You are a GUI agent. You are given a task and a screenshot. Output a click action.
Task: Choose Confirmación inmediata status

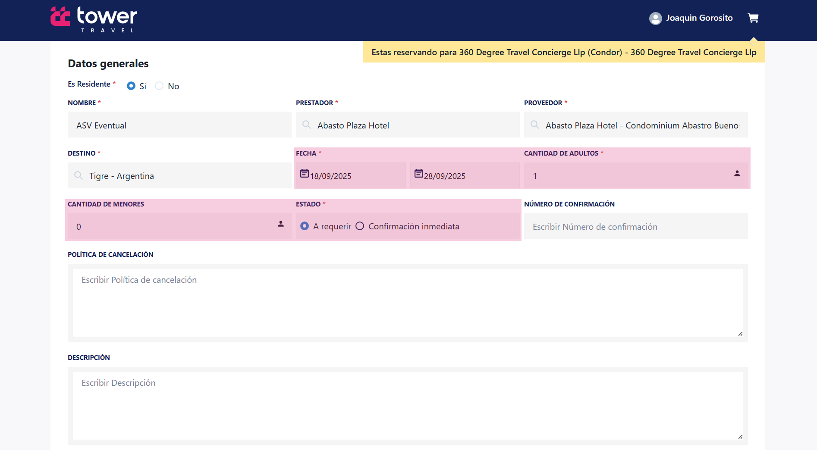coord(360,226)
